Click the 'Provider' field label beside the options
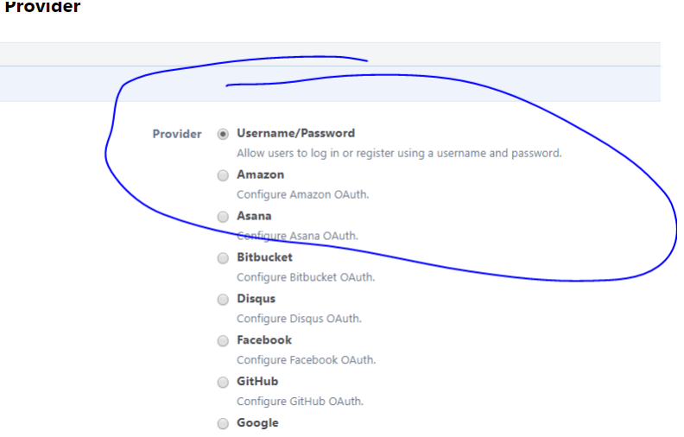The height and width of the screenshot is (437, 684). point(177,134)
